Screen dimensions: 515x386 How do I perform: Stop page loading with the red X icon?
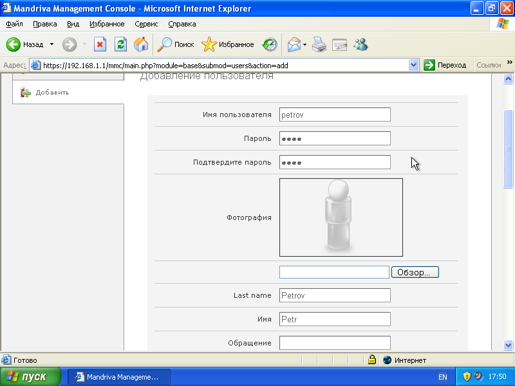coord(100,44)
